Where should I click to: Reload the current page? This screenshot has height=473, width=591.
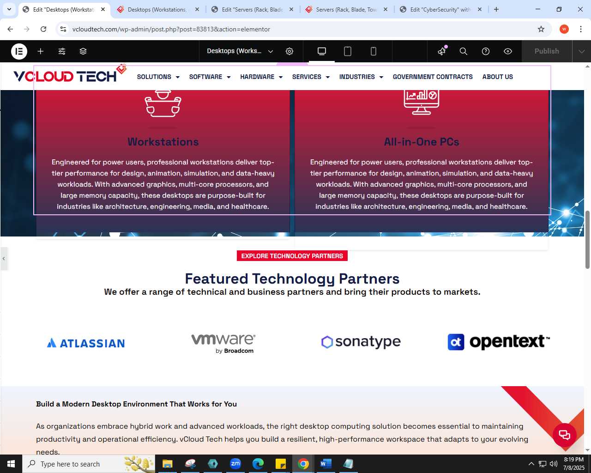(43, 29)
